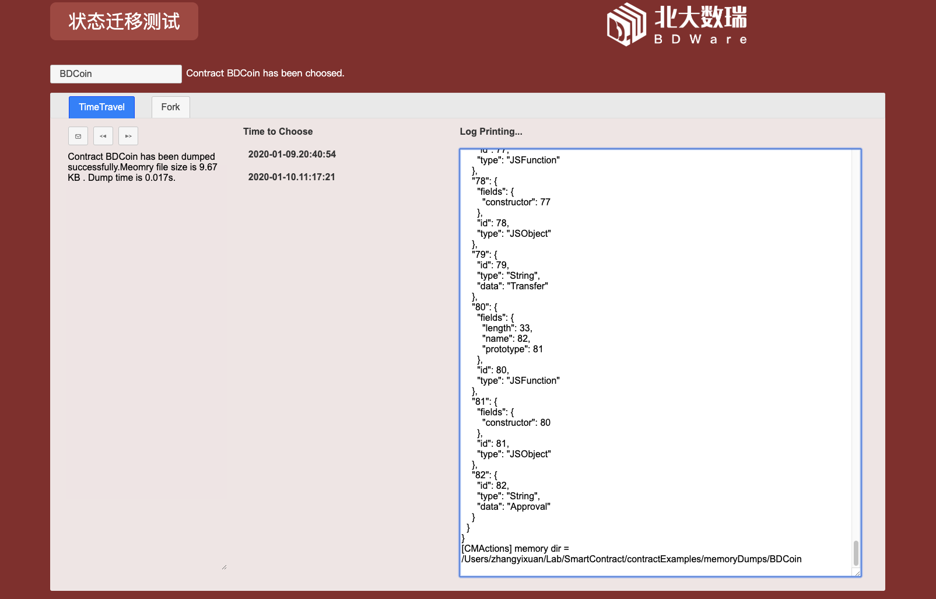This screenshot has width=936, height=599.
Task: Click the log scrollbar track above thumb
Action: click(856, 350)
